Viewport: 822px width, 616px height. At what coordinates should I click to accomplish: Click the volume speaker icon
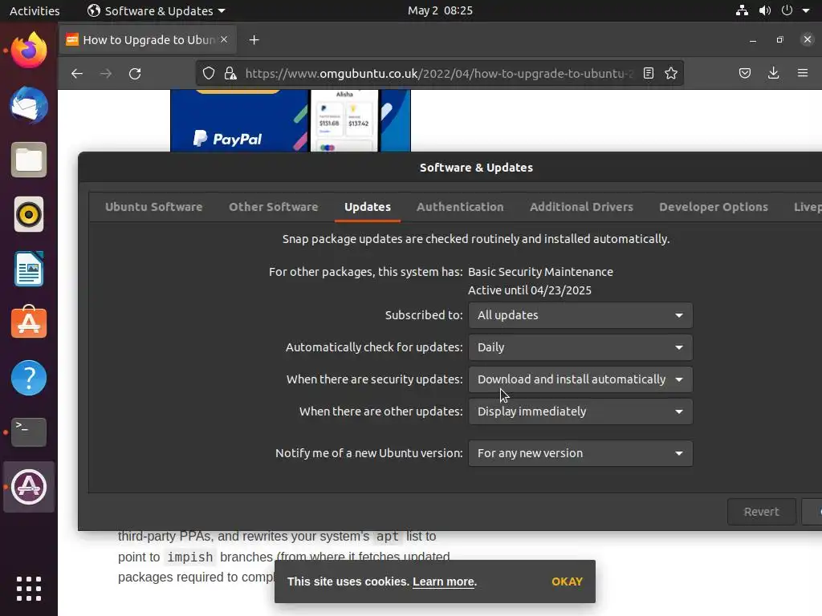(765, 10)
